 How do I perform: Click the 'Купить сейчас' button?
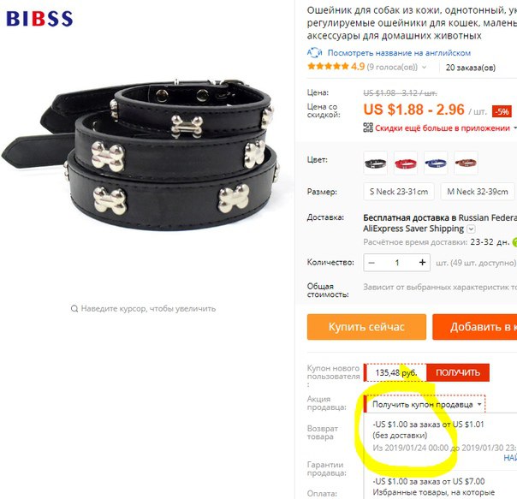366,327
